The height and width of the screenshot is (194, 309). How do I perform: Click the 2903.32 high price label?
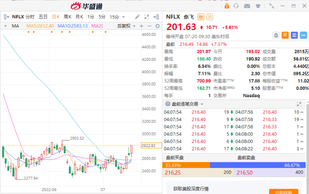(77, 138)
